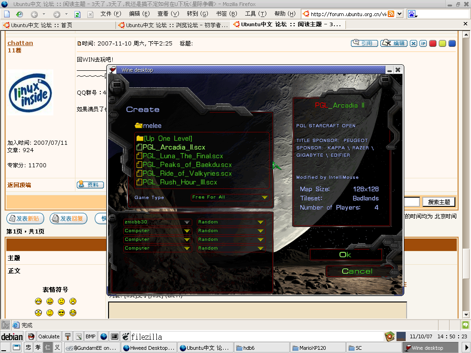Click the Firefox new page icon

point(7,14)
